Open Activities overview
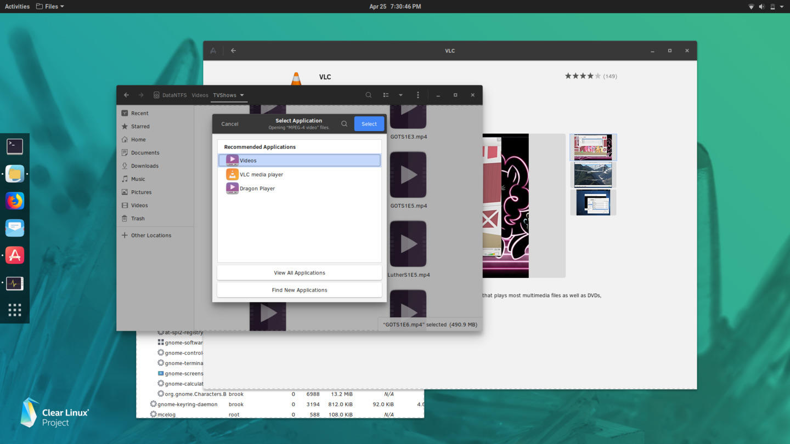790x444 pixels. click(17, 7)
